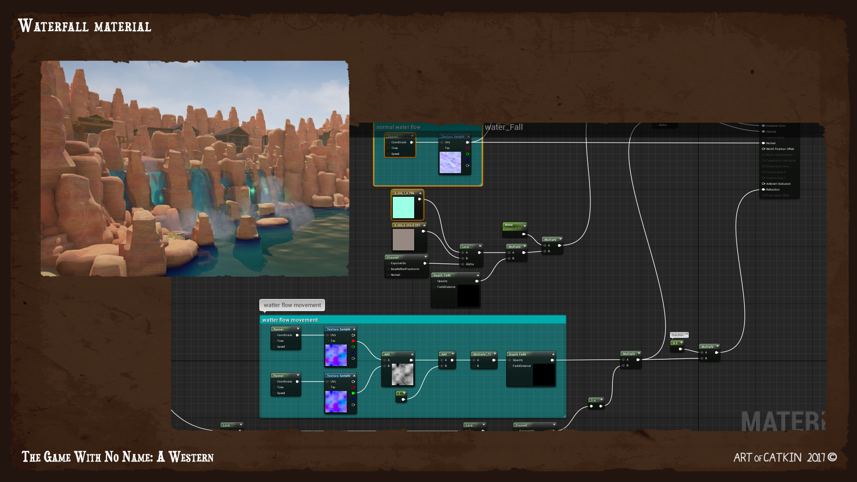Click the Refraction pin on the material output

pos(764,190)
